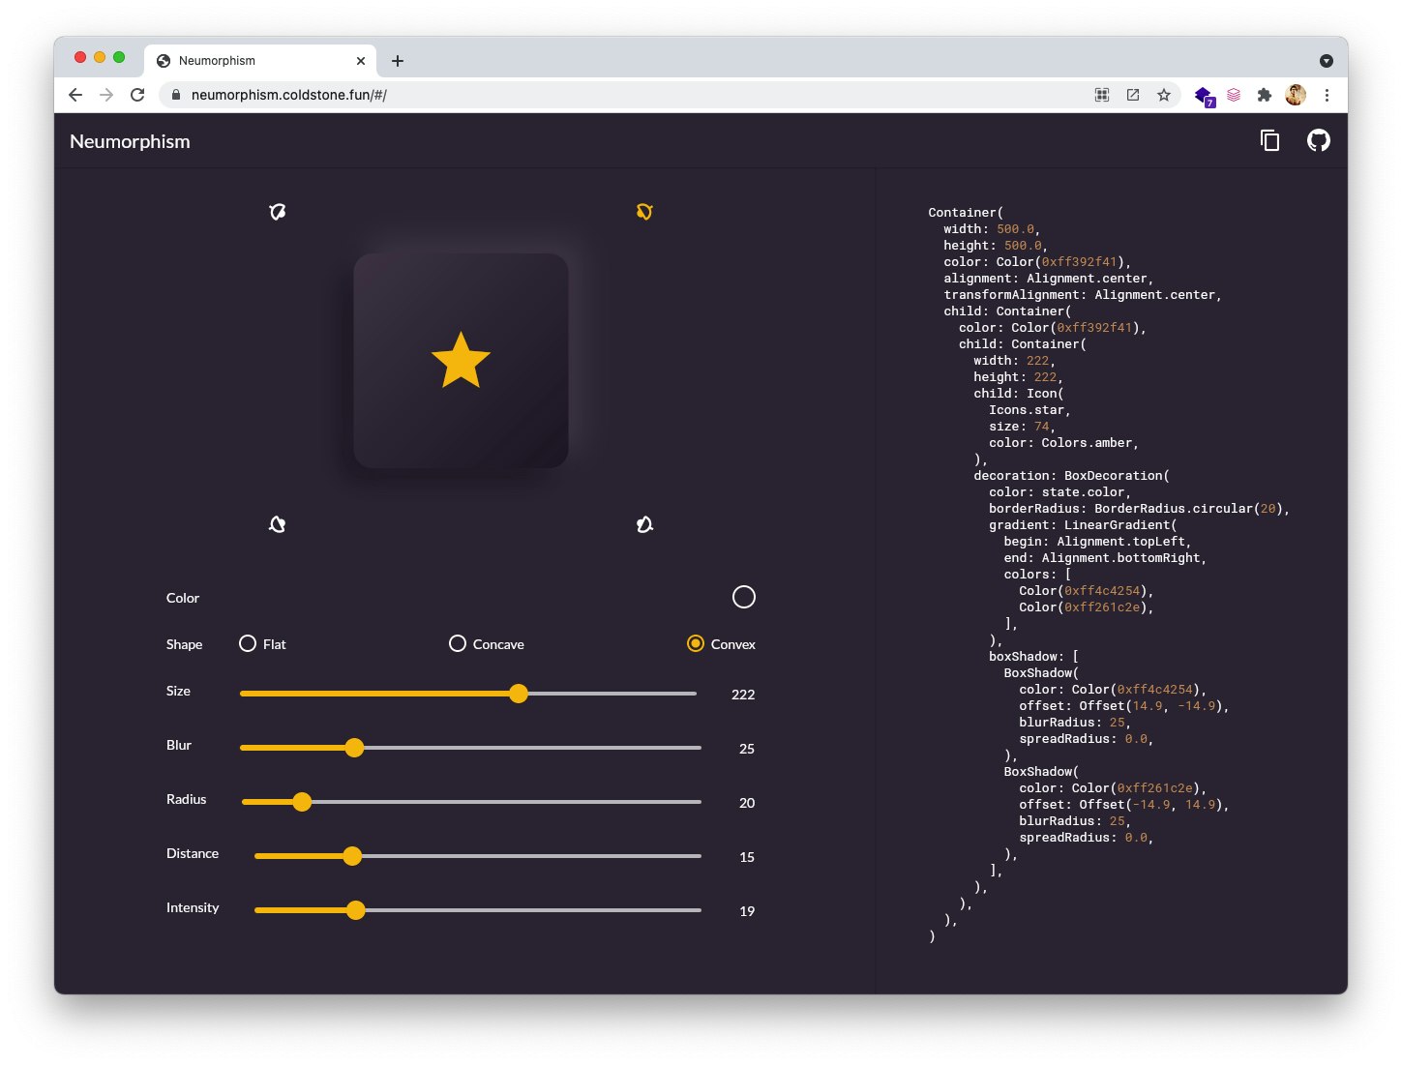
Task: Click the 'begin: Alignment.topLeft,' code line
Action: [x=1097, y=542]
